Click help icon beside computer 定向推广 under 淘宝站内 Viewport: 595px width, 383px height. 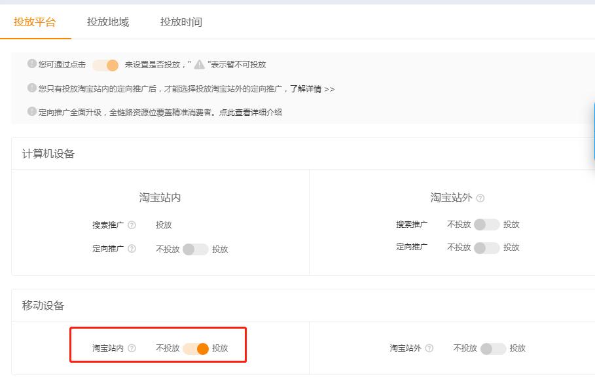point(132,249)
